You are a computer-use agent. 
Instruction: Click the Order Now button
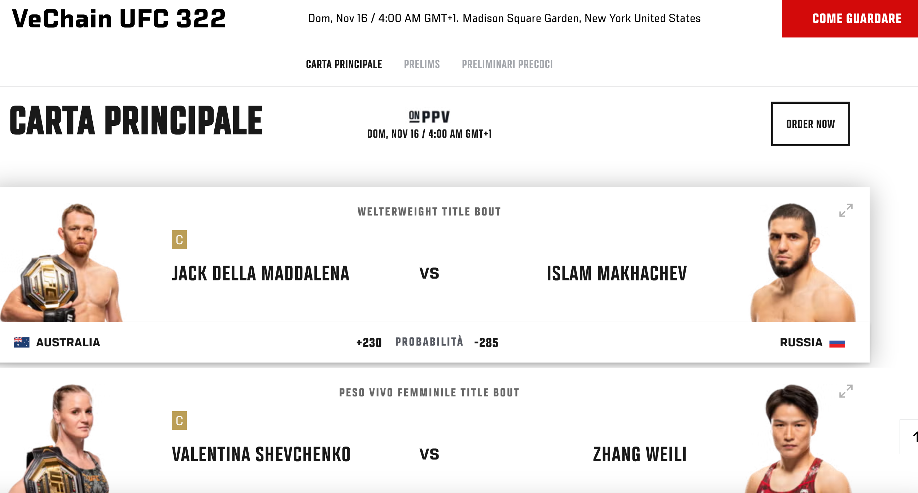tap(810, 124)
